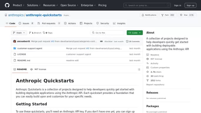Open the Custom properties link
This screenshot has height=113, width=201.
(160, 67)
